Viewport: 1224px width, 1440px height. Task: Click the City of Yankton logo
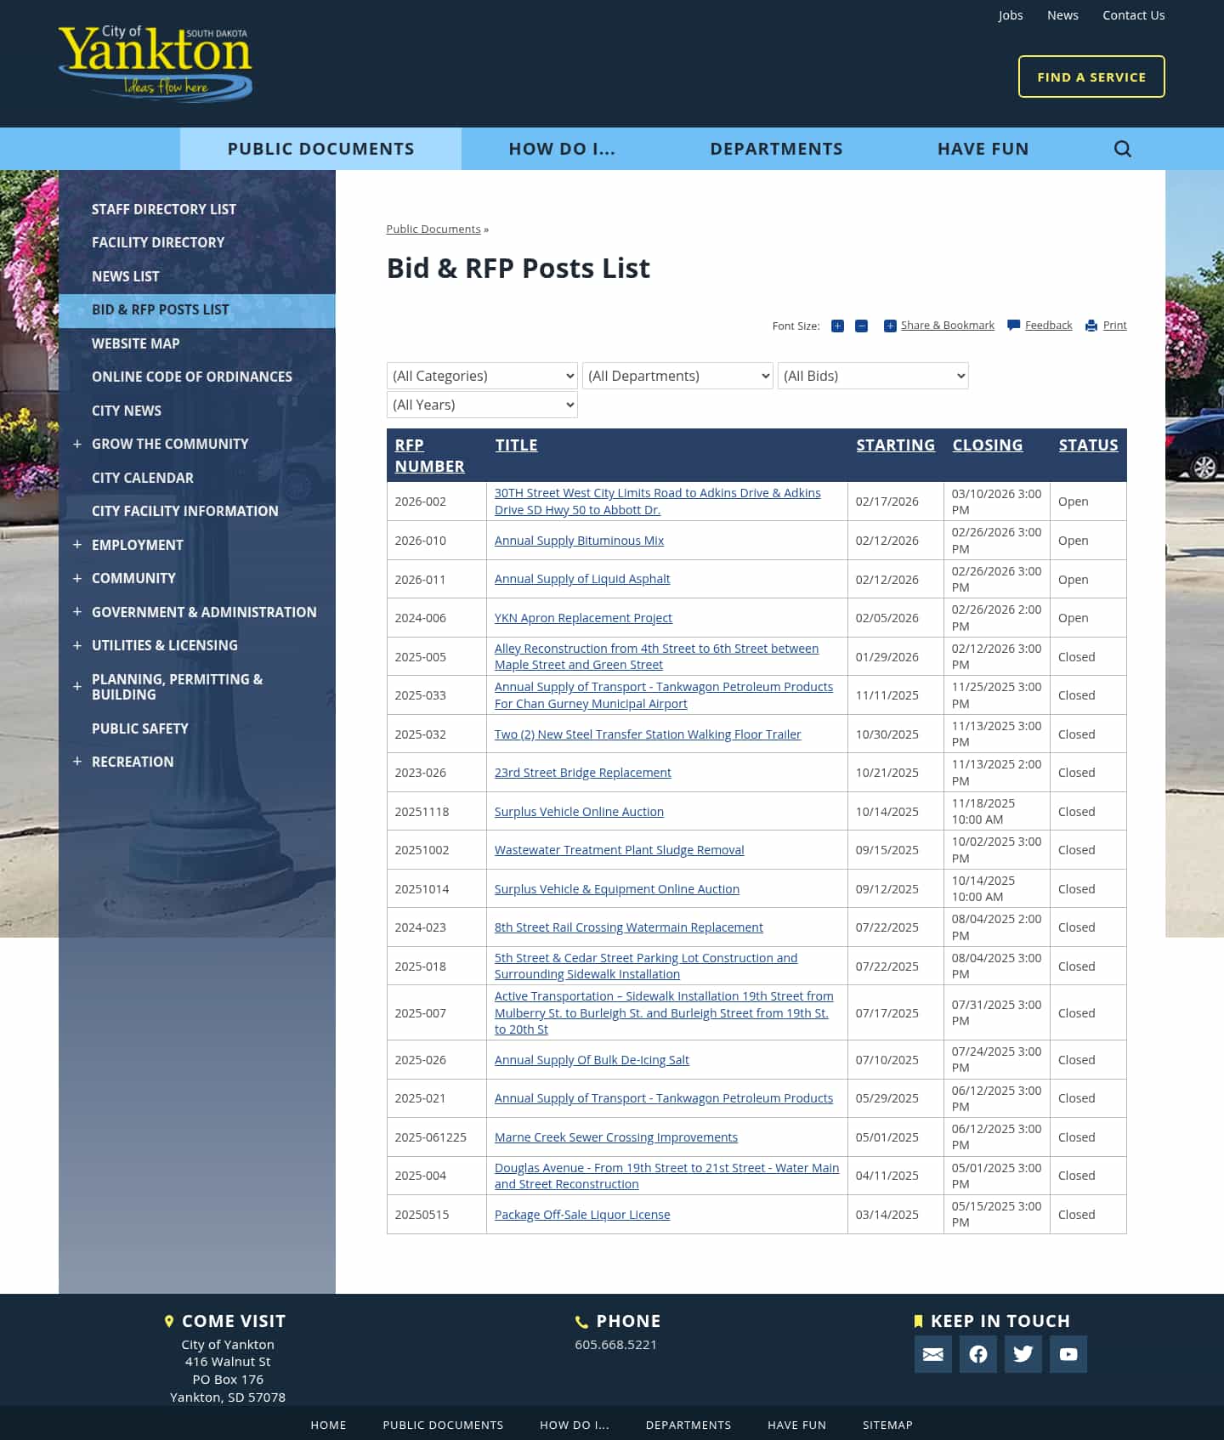156,63
